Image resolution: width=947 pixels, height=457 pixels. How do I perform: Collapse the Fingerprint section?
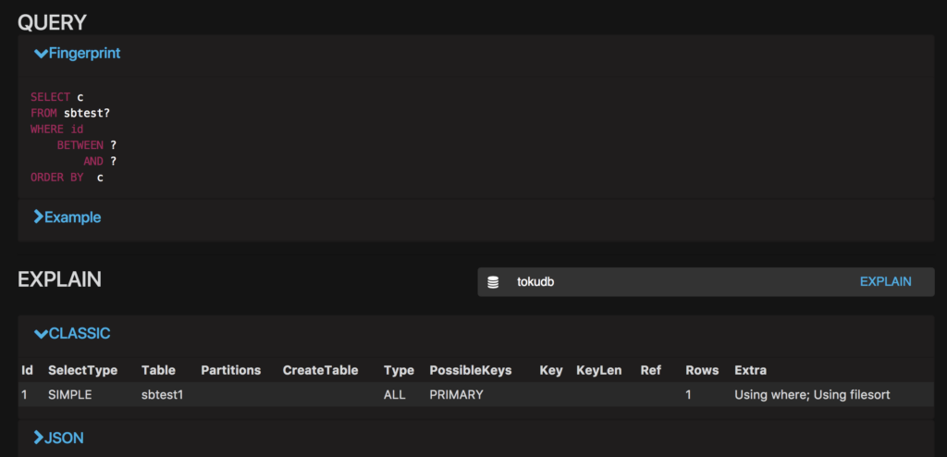tap(78, 54)
